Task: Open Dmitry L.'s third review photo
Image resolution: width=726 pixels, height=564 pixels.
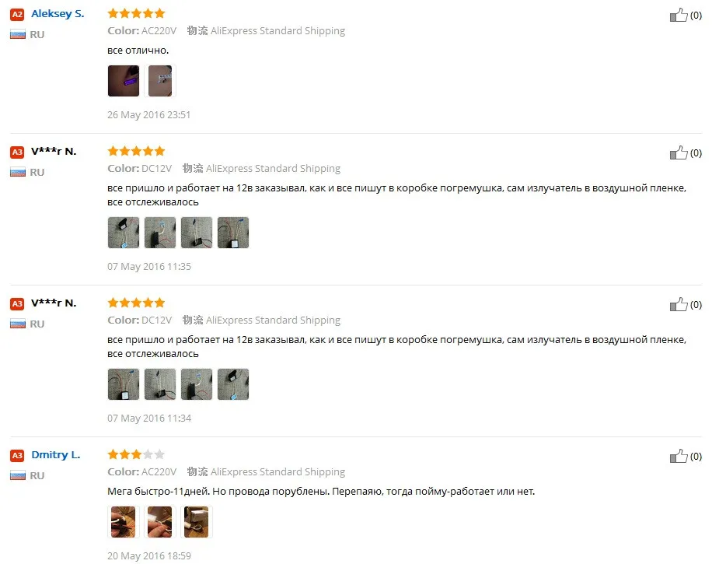Action: pos(197,522)
